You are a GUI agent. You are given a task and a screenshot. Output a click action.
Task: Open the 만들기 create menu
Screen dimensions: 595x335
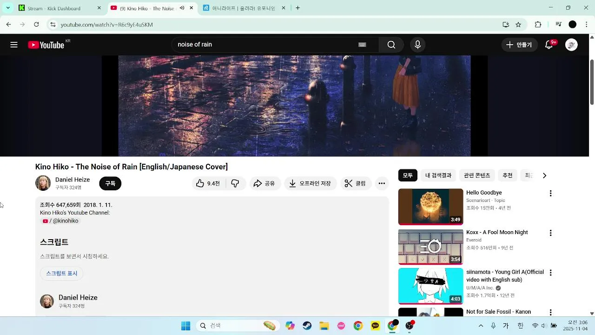(x=519, y=45)
